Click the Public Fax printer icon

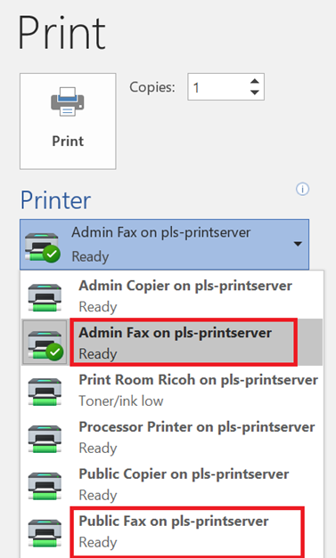point(45,533)
